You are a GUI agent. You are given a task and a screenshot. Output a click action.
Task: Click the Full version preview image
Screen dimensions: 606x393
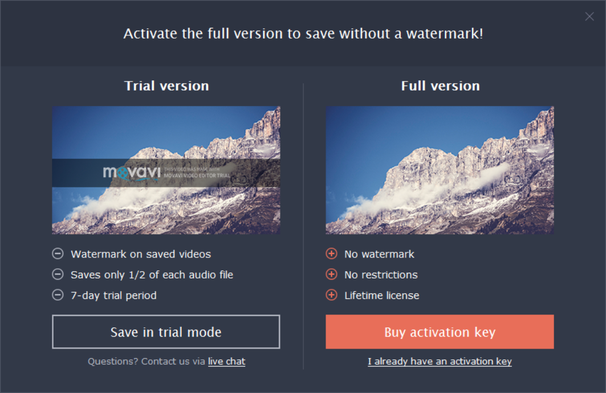coord(440,170)
